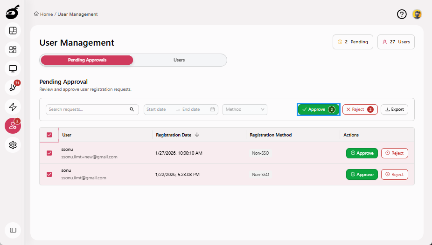Click the app logo in the sidebar

click(x=13, y=12)
